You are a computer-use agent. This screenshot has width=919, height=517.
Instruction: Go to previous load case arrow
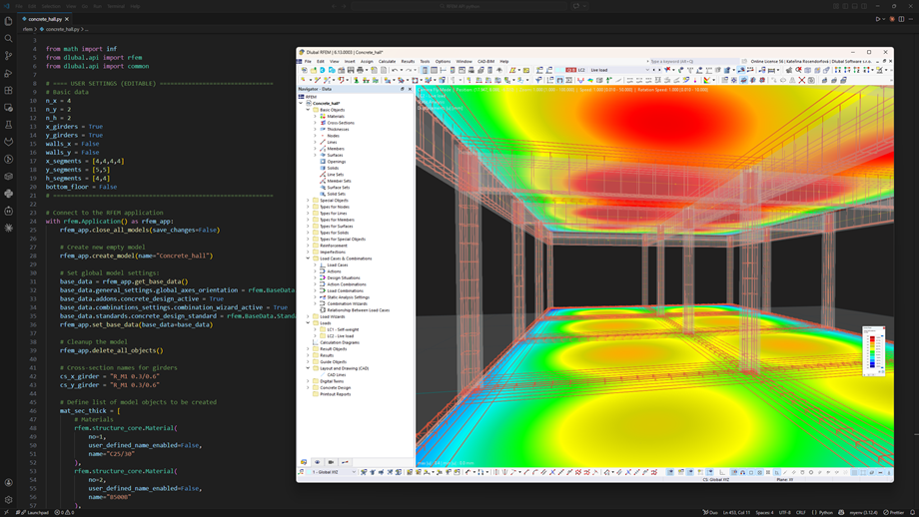[x=654, y=70]
